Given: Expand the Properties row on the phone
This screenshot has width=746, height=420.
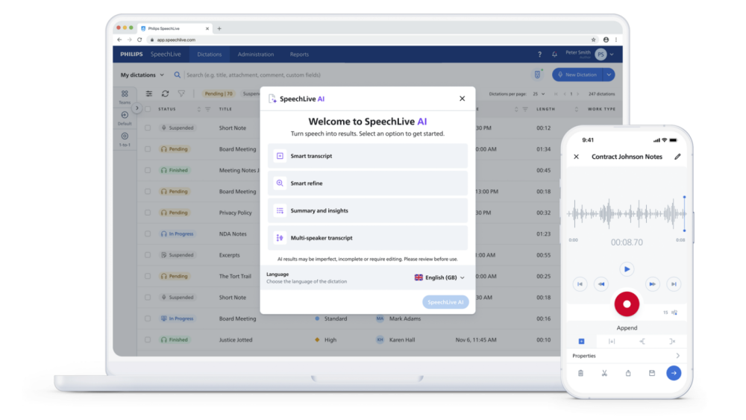Looking at the screenshot, I should pyautogui.click(x=626, y=356).
